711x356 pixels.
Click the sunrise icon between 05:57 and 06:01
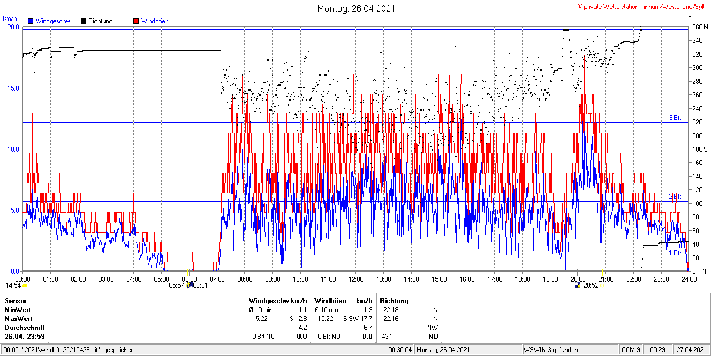[x=189, y=285]
